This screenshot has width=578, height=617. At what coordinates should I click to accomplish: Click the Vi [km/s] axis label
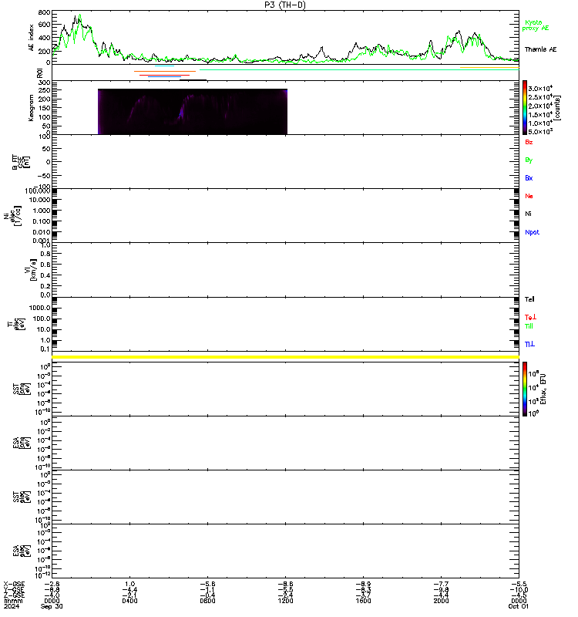point(30,269)
